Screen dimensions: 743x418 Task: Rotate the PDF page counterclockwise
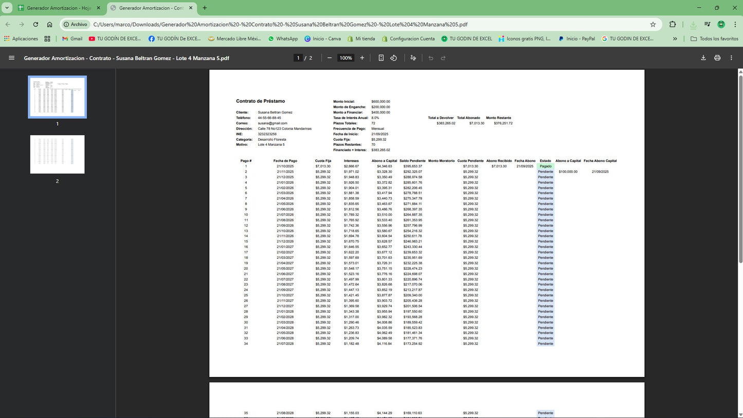[x=393, y=58]
